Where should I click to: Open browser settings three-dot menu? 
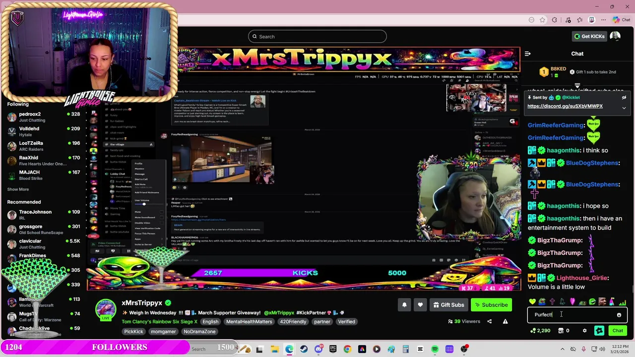pyautogui.click(x=604, y=20)
